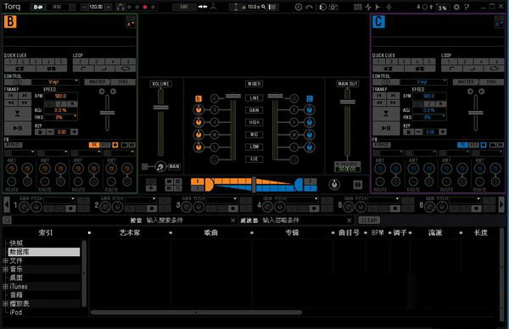Sort by BPM column header
Viewport: 509px width, 329px height.
378,232
